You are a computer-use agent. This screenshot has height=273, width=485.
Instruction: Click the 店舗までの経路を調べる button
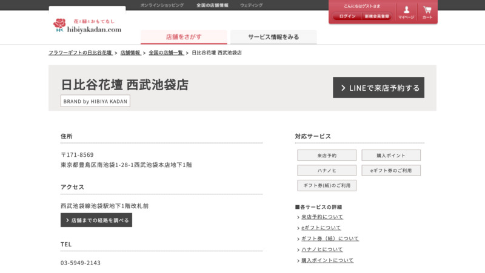[x=96, y=220]
